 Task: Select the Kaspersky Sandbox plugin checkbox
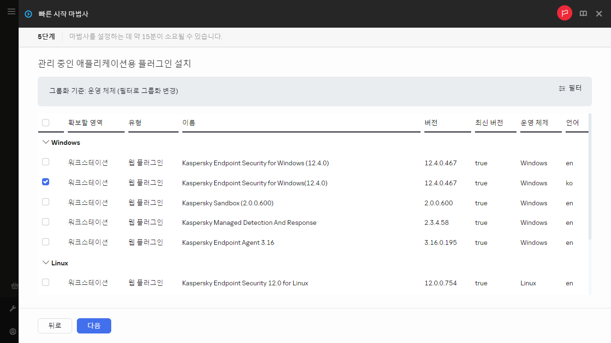(x=45, y=202)
